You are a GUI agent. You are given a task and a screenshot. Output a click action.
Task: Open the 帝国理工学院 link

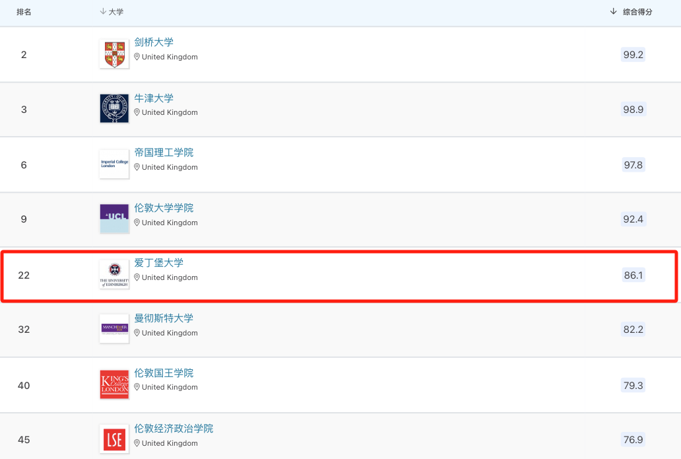click(x=164, y=153)
